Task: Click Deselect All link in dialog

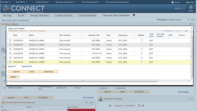Action: [x=27, y=67]
